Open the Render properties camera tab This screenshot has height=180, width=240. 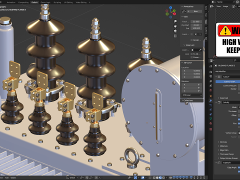[x=211, y=72]
